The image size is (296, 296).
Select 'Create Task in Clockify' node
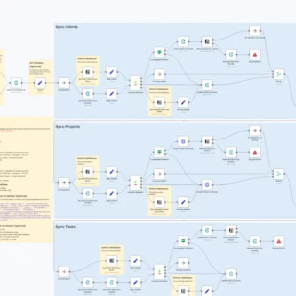(x=207, y=230)
